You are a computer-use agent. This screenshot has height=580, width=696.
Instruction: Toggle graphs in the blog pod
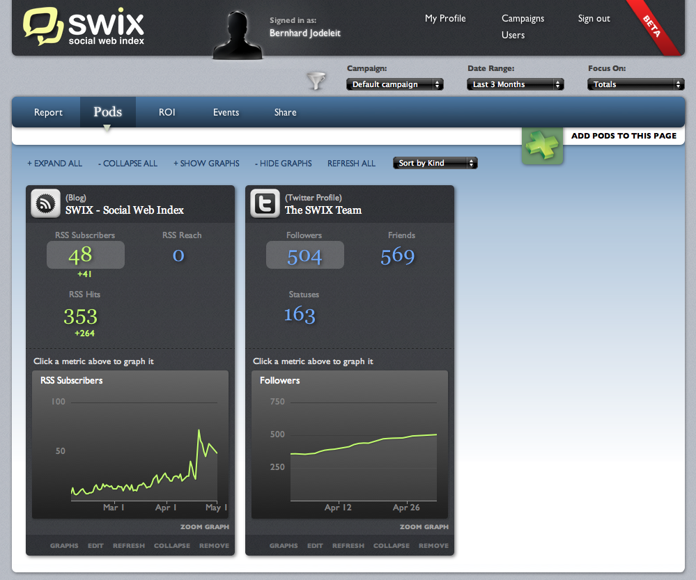pyautogui.click(x=64, y=545)
